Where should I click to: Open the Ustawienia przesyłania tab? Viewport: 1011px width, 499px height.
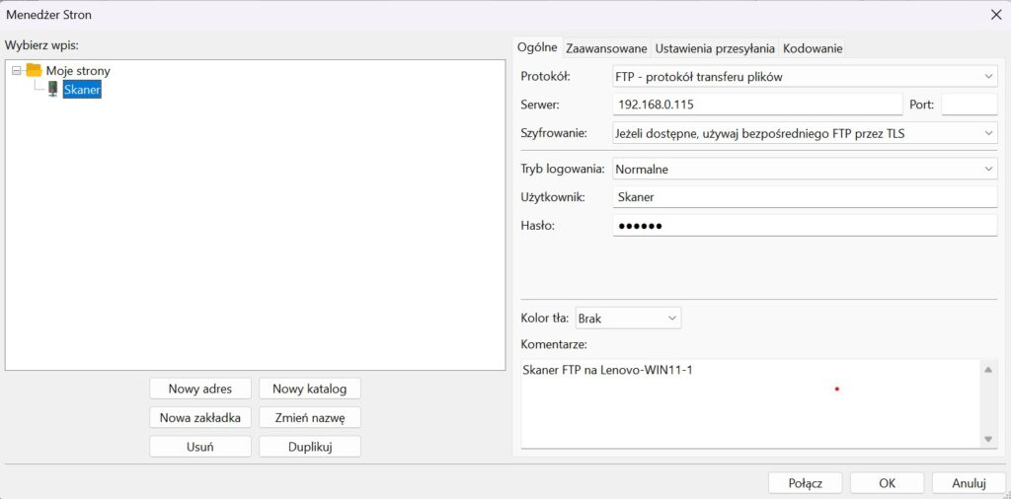point(715,48)
